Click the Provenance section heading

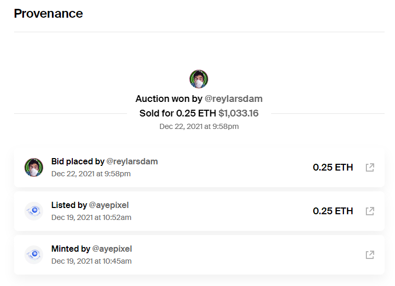click(x=48, y=14)
